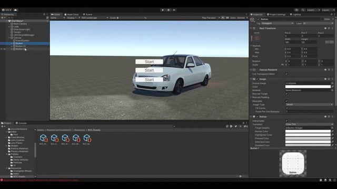Toggle Fill Center checkbox
The height and width of the screenshot is (189, 337).
coord(287,108)
